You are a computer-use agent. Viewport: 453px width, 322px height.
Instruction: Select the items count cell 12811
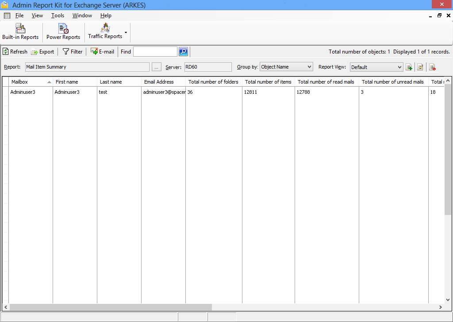click(x=269, y=92)
